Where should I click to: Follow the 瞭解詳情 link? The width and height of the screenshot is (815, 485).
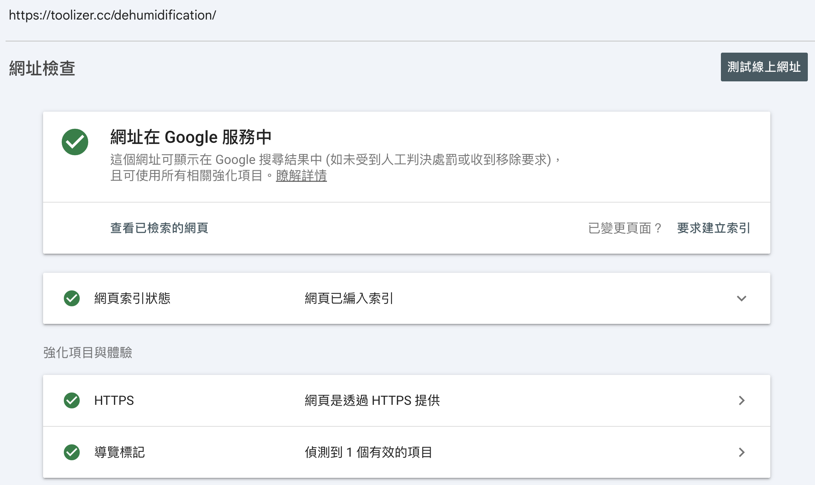click(301, 175)
